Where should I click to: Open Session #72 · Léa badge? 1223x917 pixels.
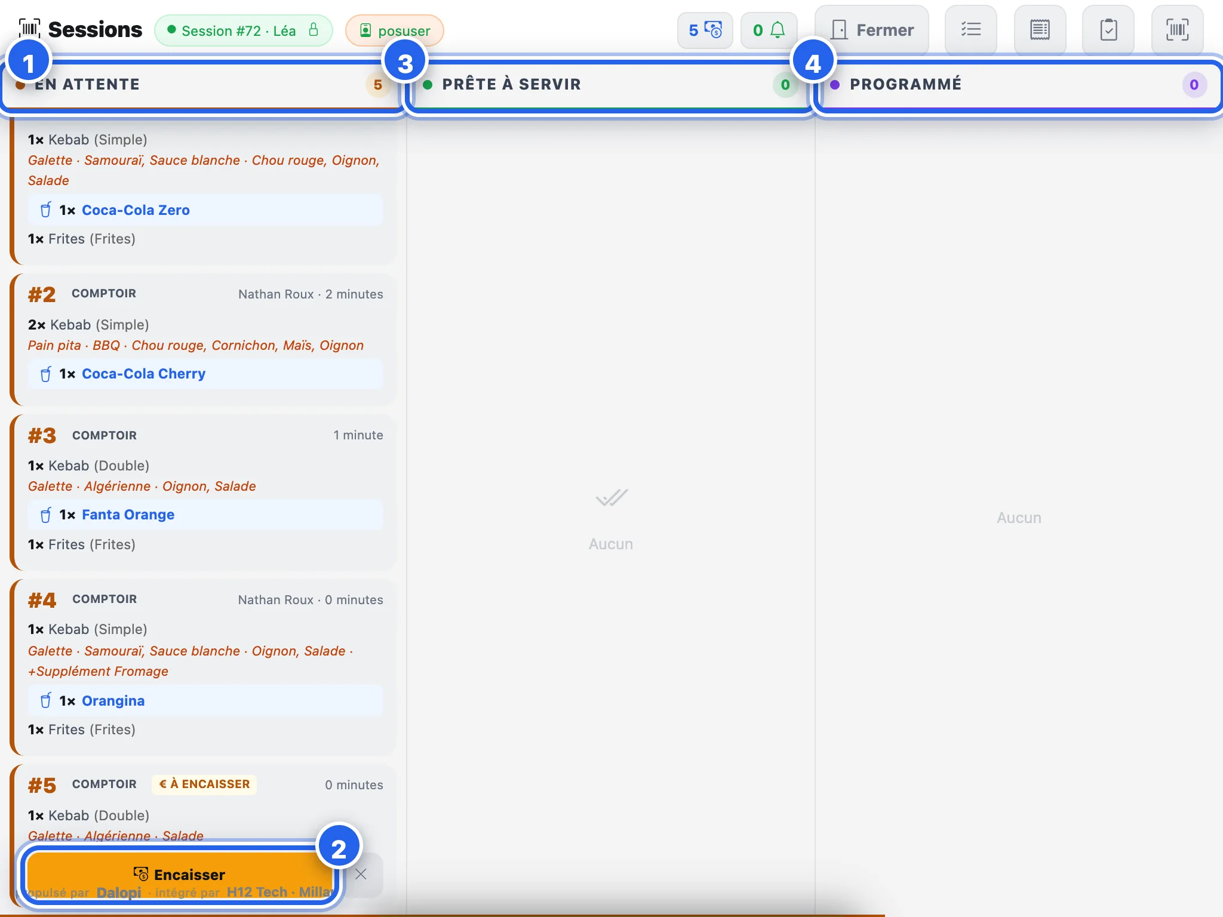coord(243,30)
